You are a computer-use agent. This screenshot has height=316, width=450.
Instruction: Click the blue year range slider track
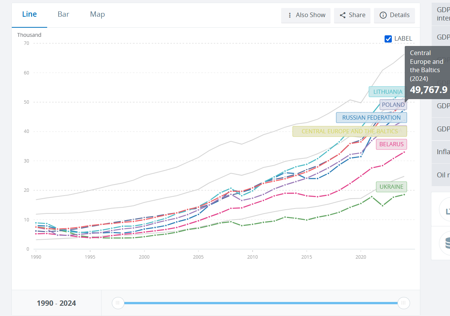pyautogui.click(x=261, y=303)
